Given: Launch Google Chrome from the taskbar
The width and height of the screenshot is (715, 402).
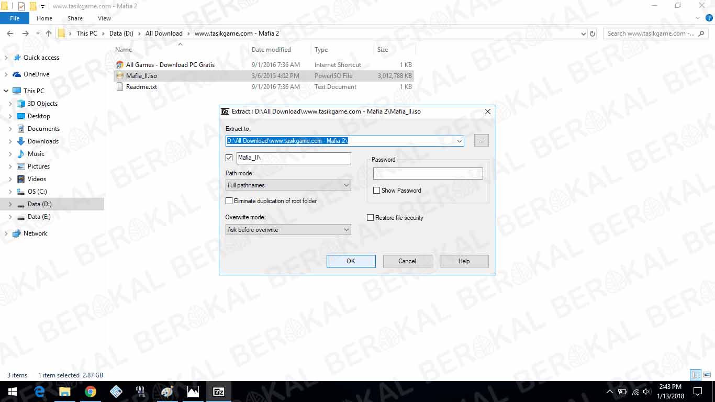Looking at the screenshot, I should (x=91, y=391).
